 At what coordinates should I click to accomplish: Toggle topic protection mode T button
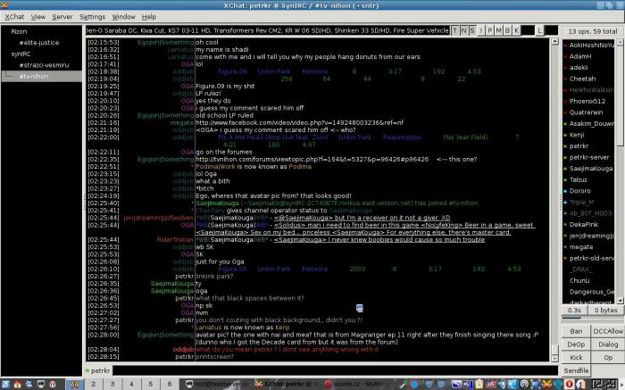(x=454, y=30)
